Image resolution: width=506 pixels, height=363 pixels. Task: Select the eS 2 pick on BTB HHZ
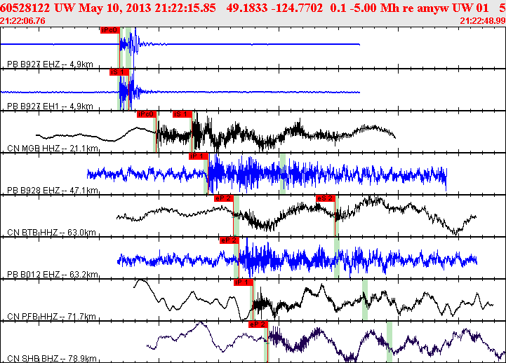click(x=326, y=198)
